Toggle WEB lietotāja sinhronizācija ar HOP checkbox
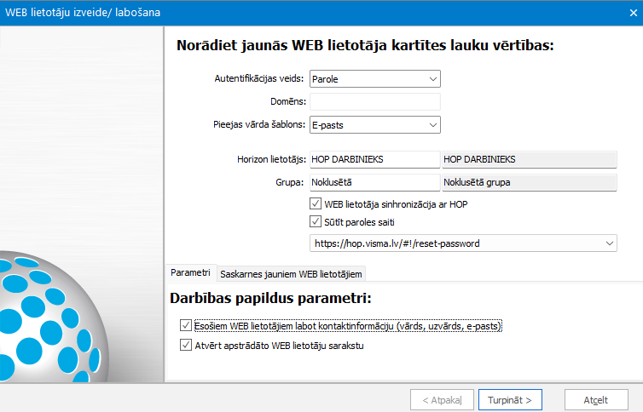Screen dimensions: 643x412 point(316,203)
